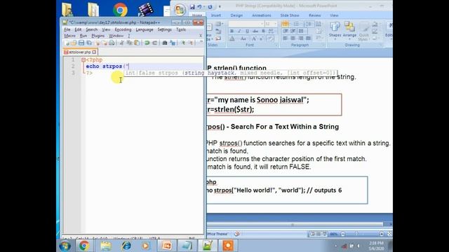Viewport: 449px width, 252px height.
Task: Open the Edit menu in Notepad++
Action: coord(78,29)
